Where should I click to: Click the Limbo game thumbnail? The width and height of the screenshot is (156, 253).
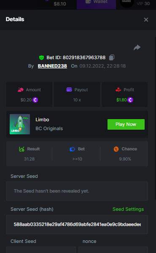(x=20, y=124)
